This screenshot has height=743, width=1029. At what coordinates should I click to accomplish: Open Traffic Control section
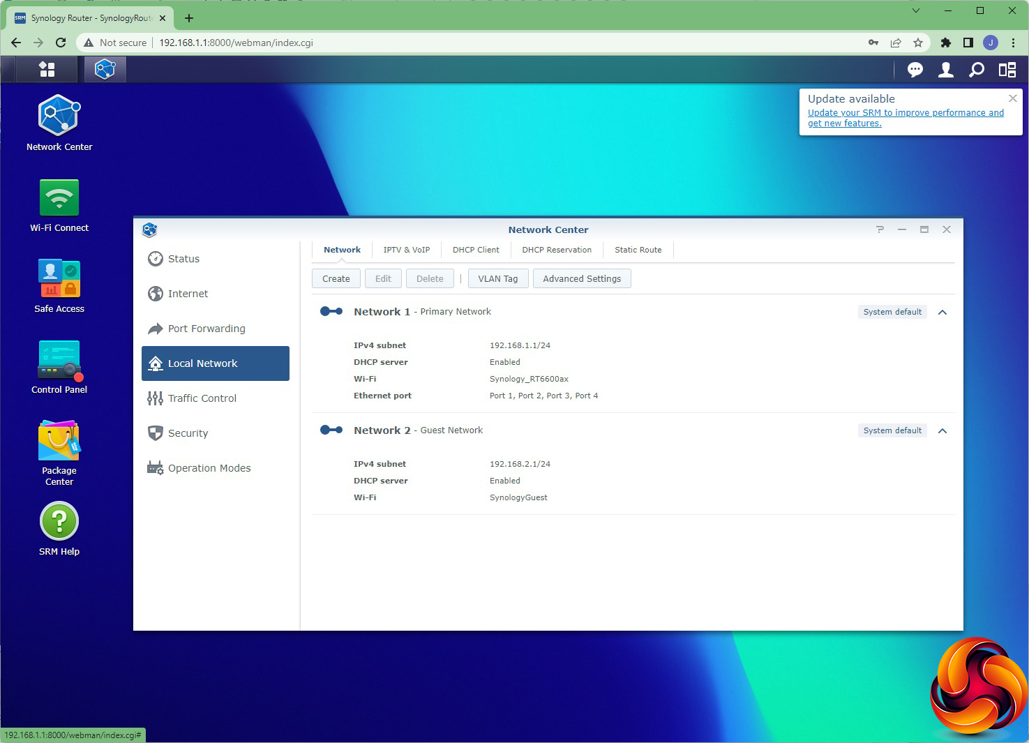click(x=216, y=398)
